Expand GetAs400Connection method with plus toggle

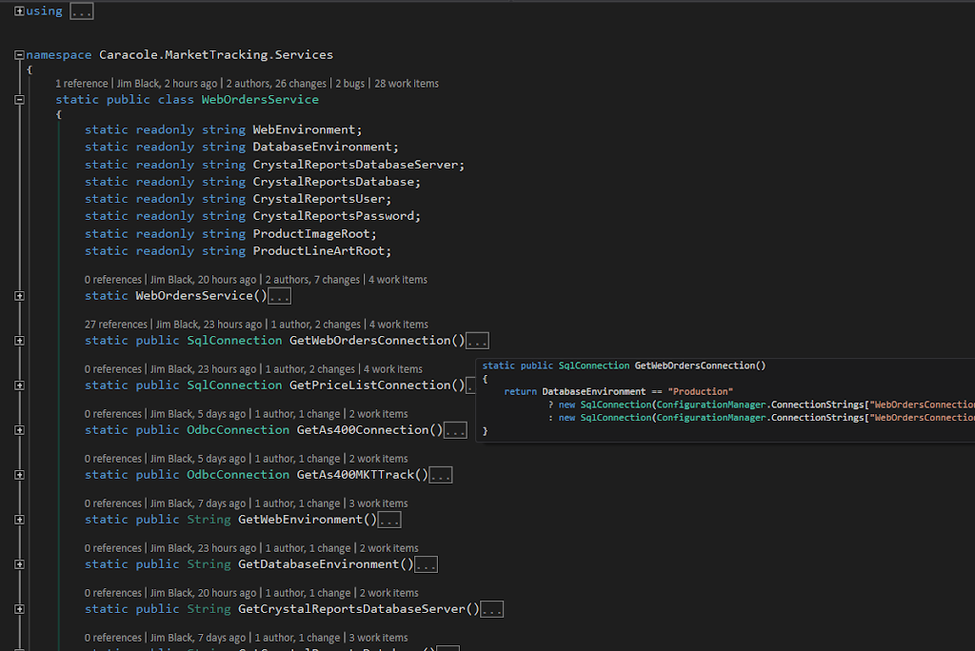(x=19, y=430)
